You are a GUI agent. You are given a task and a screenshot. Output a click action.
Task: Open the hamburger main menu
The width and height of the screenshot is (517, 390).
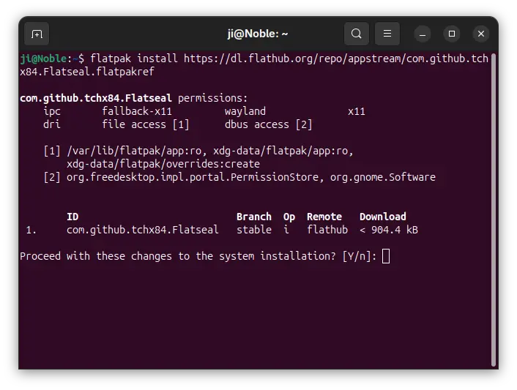(x=387, y=34)
